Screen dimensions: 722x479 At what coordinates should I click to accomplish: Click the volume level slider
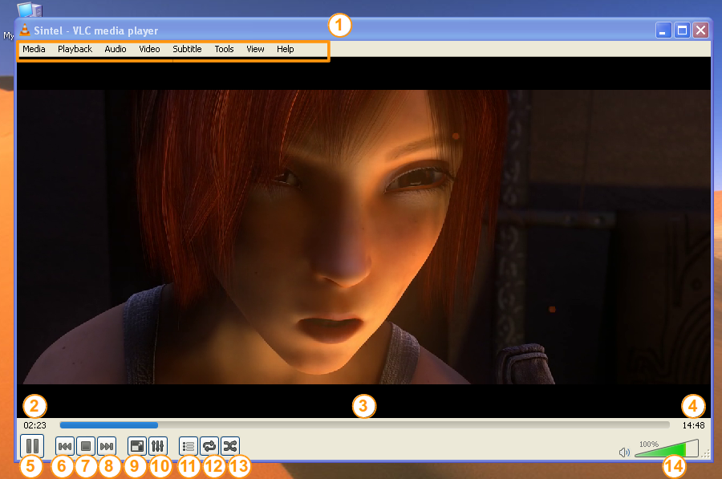[667, 449]
